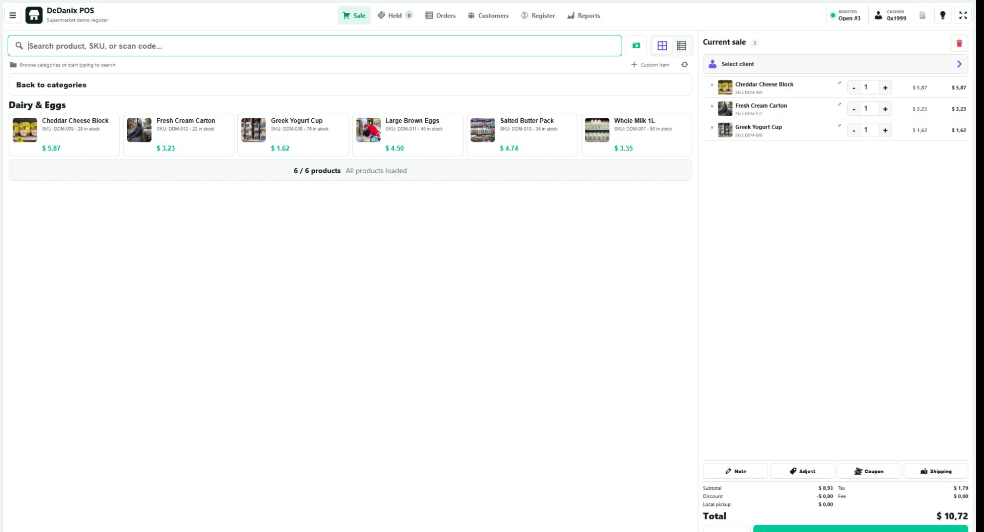
Task: Expand the Select client chevron
Action: coord(959,64)
